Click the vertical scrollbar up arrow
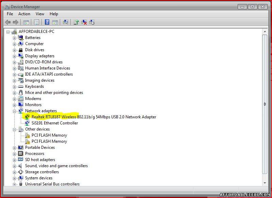The height and width of the screenshot is (198, 272). [265, 32]
